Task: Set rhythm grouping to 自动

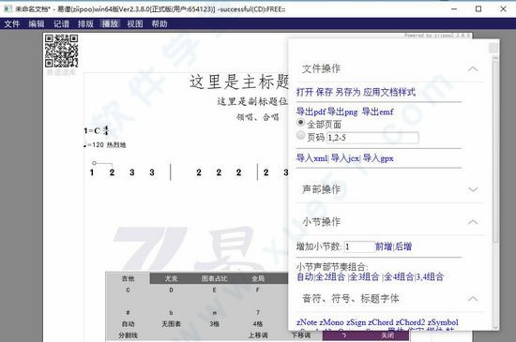Action: point(305,277)
